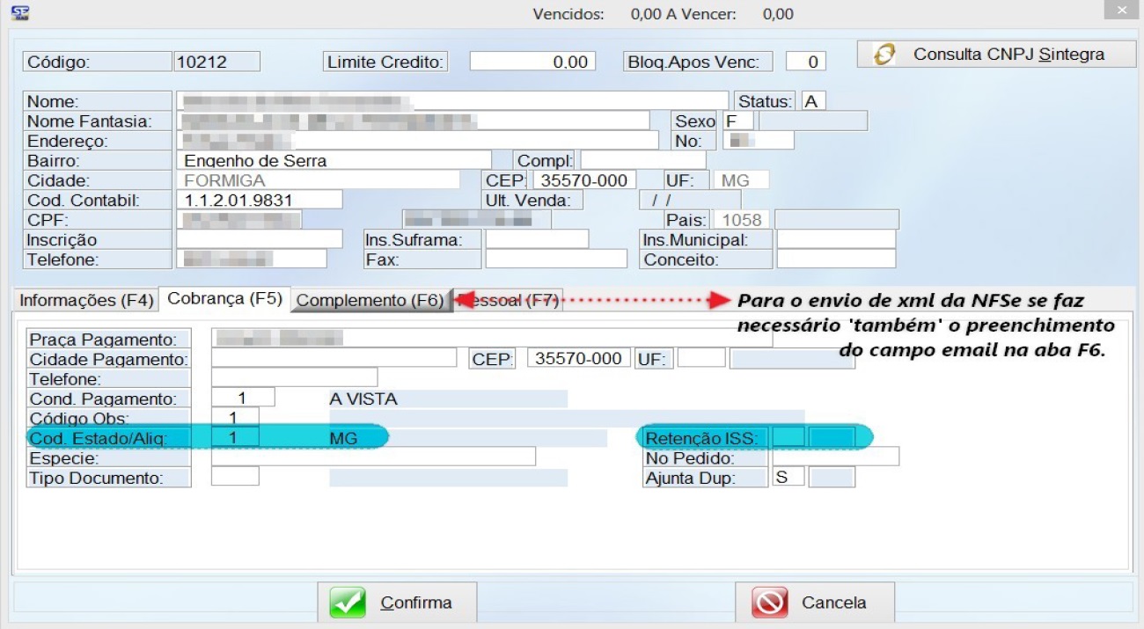Click the Status field showing A
The height and width of the screenshot is (629, 1144).
click(813, 101)
